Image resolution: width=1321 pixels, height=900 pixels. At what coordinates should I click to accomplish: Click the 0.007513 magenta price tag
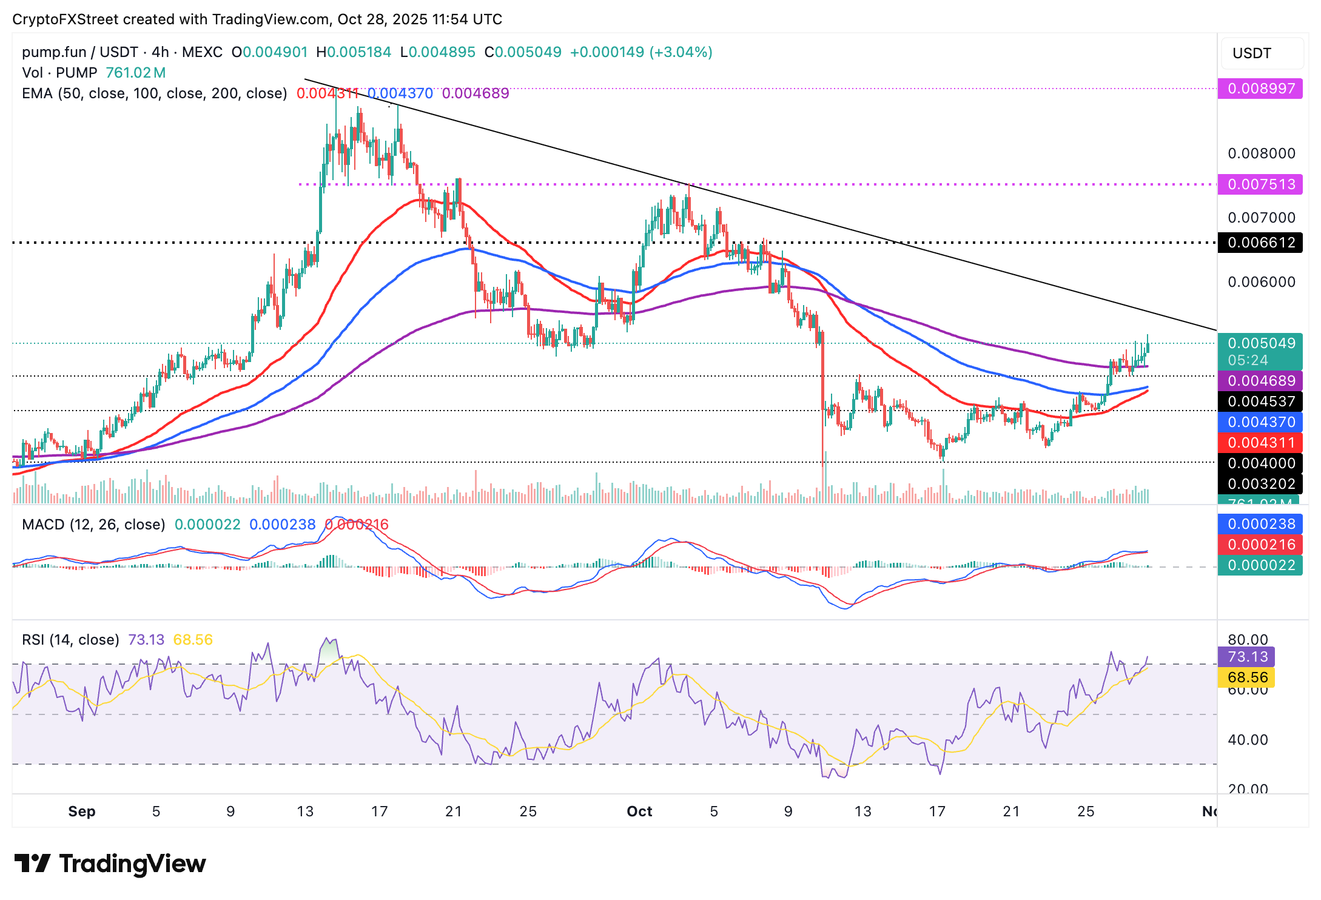click(x=1260, y=184)
